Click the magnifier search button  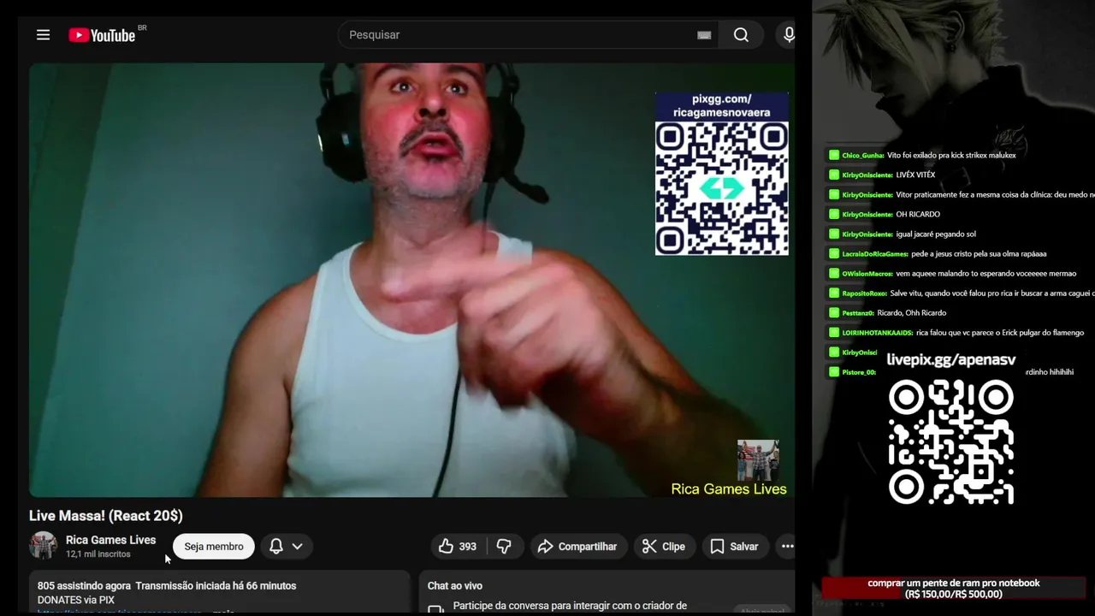[x=741, y=35]
